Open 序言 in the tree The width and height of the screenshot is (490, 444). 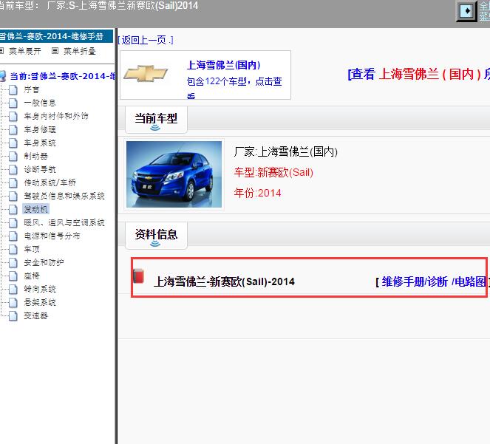32,90
